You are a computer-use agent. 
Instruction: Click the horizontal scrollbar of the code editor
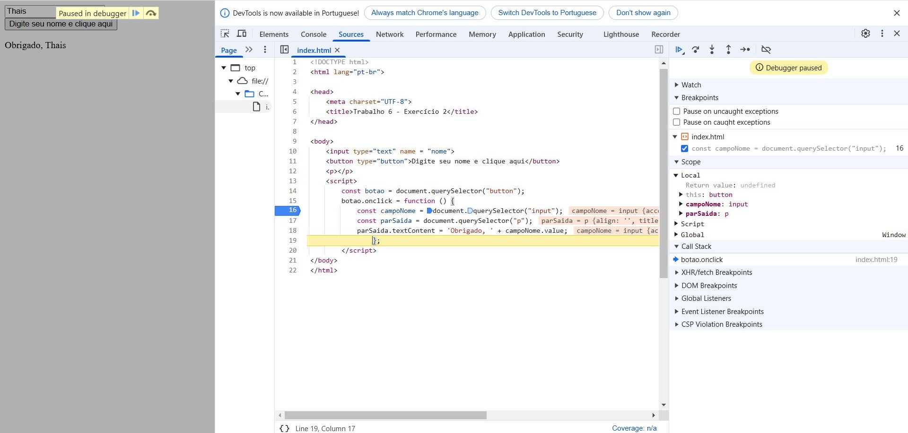385,415
